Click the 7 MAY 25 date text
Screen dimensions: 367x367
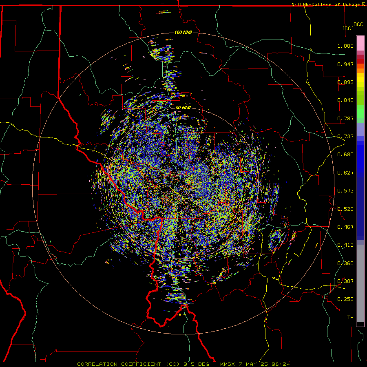[x=254, y=364]
